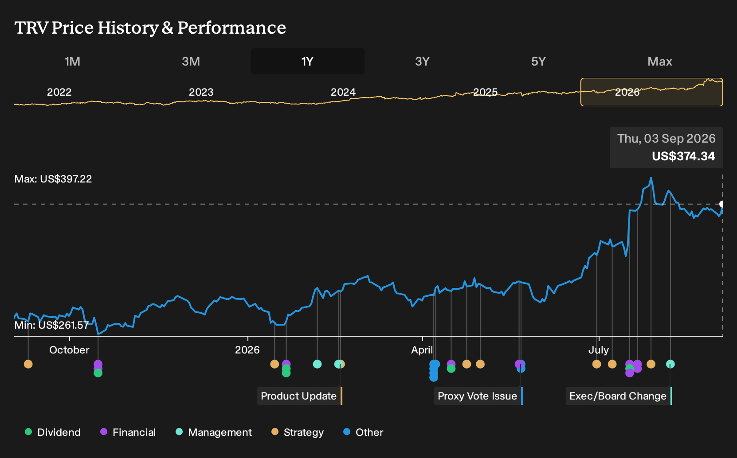Click the 2024 label in the overview chart
This screenshot has height=458, width=737.
click(343, 92)
